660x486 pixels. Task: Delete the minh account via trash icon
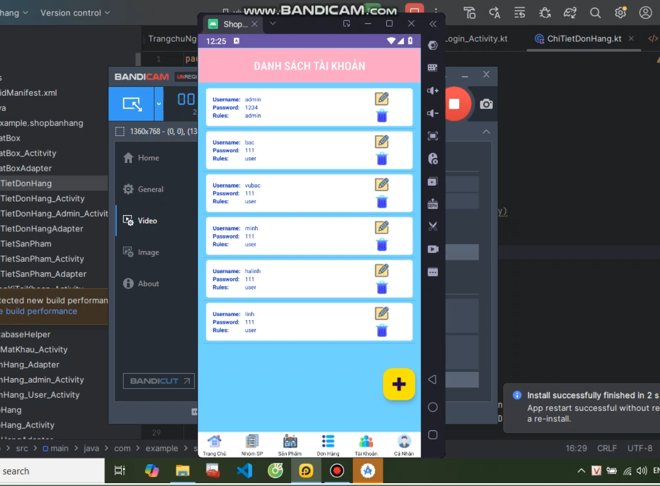382,244
